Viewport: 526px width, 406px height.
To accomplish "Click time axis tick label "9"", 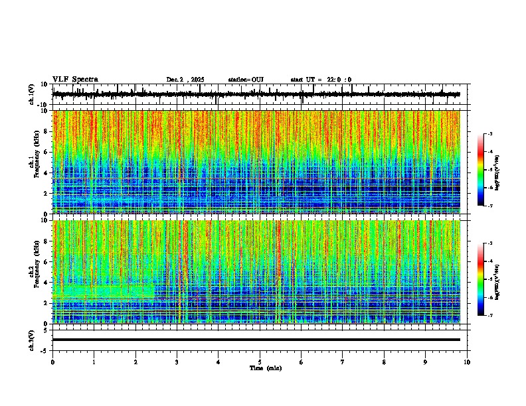I will point(425,362).
